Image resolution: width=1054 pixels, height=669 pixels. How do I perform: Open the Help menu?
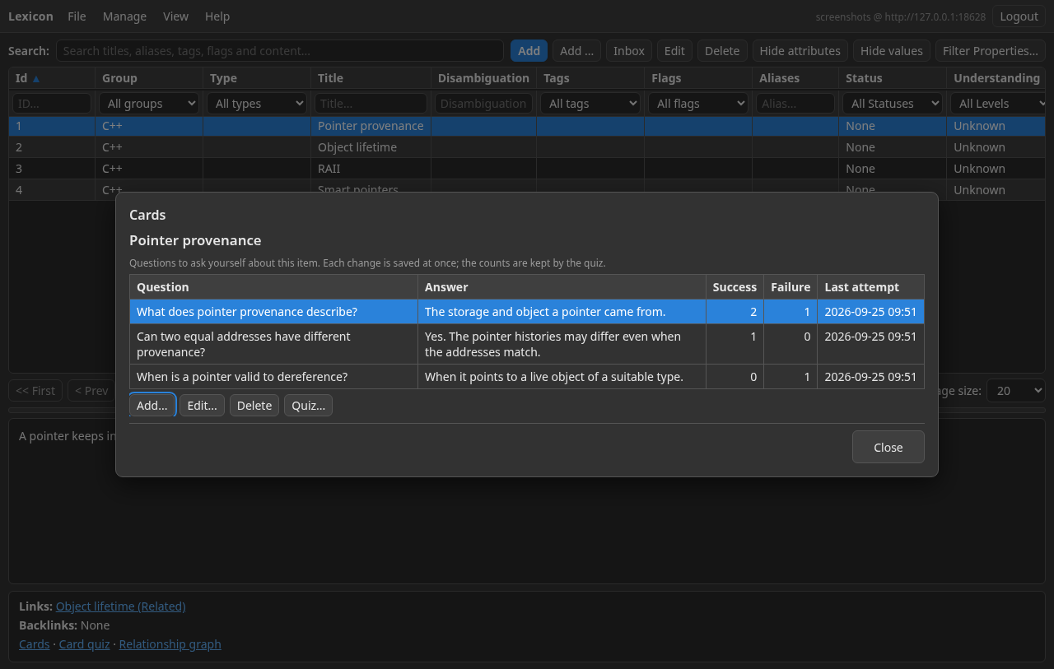click(217, 16)
